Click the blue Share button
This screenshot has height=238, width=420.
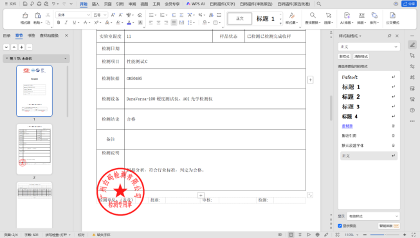pyautogui.click(x=409, y=4)
